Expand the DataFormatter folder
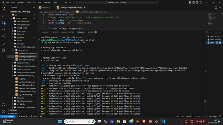223x125 pixels. click(13, 21)
